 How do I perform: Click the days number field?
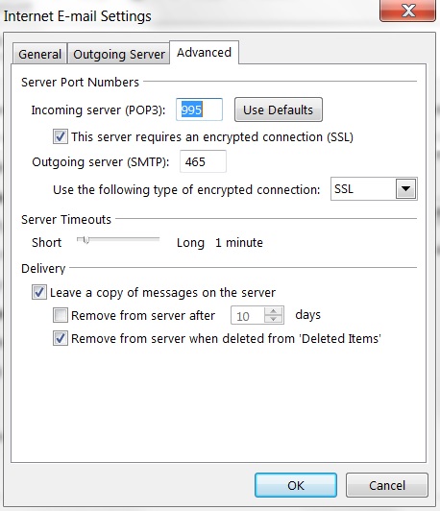pos(248,315)
